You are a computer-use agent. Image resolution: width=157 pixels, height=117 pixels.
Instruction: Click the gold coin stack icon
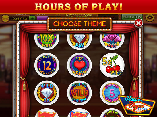pos(5,18)
